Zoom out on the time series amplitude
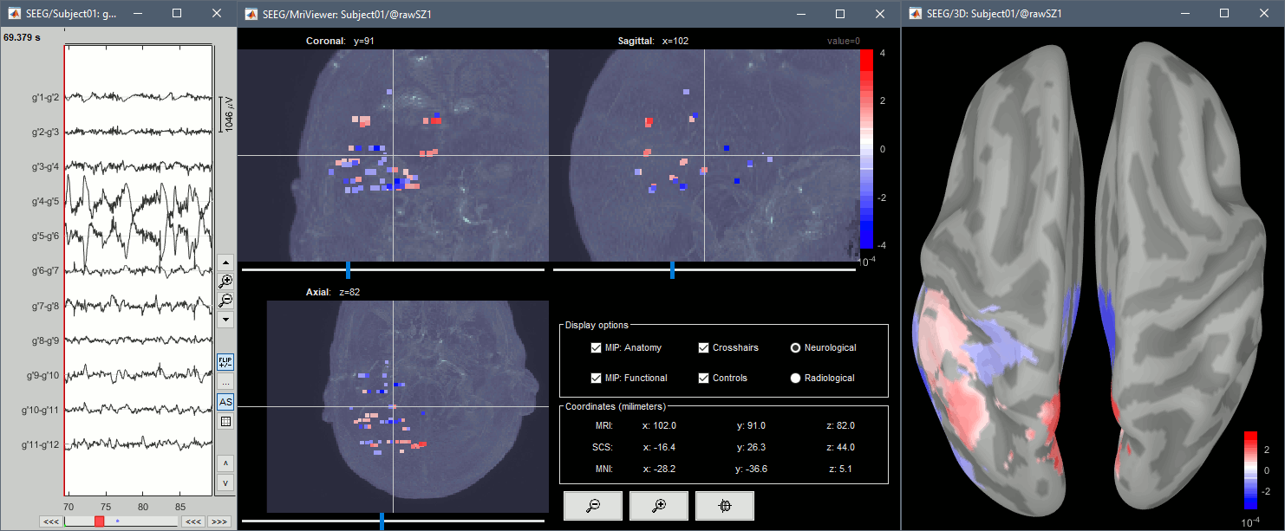 225,301
